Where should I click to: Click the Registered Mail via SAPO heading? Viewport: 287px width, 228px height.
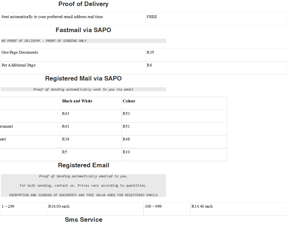point(83,79)
